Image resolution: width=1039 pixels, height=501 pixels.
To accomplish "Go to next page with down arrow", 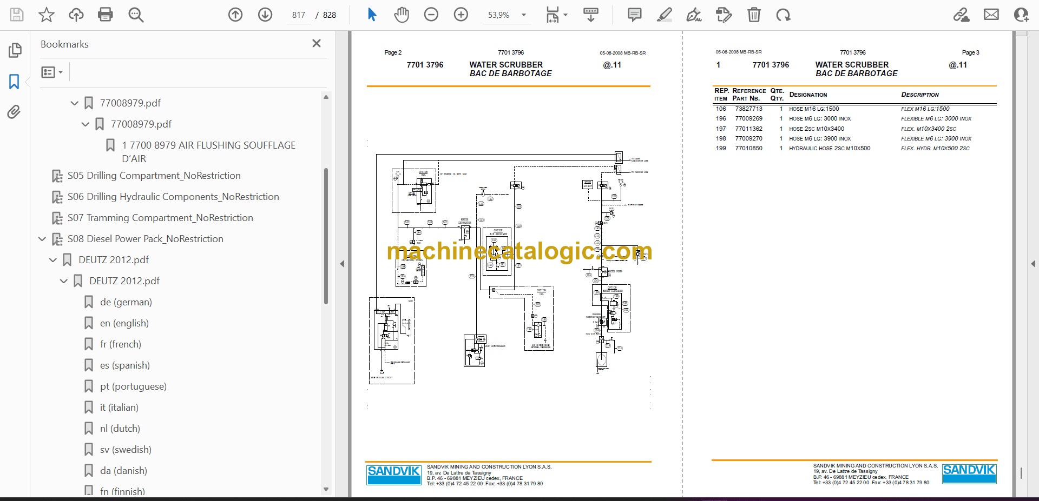I will 265,15.
